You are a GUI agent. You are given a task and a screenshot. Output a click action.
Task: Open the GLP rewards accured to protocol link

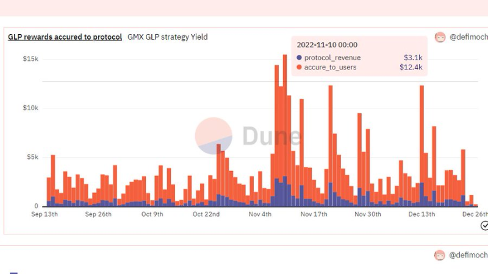[65, 37]
